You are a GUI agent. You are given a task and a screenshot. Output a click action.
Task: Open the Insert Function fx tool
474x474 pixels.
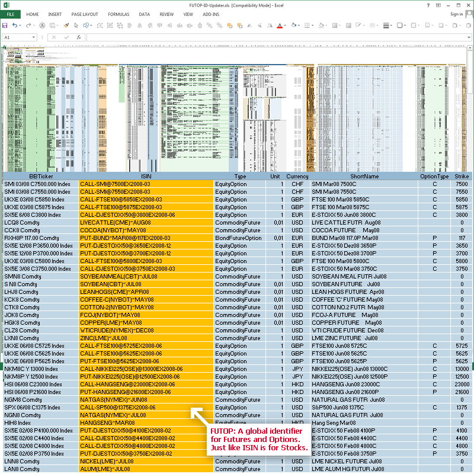78,37
